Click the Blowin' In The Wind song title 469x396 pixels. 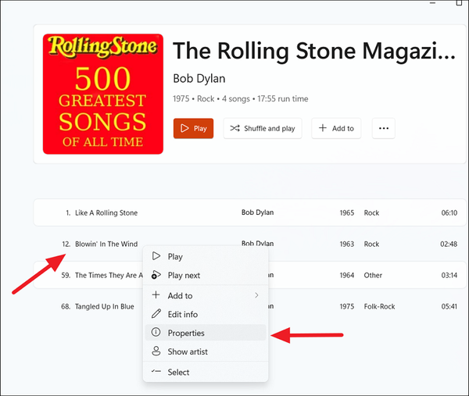point(106,244)
